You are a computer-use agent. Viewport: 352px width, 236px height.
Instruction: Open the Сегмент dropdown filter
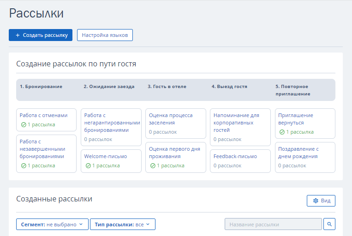click(52, 224)
